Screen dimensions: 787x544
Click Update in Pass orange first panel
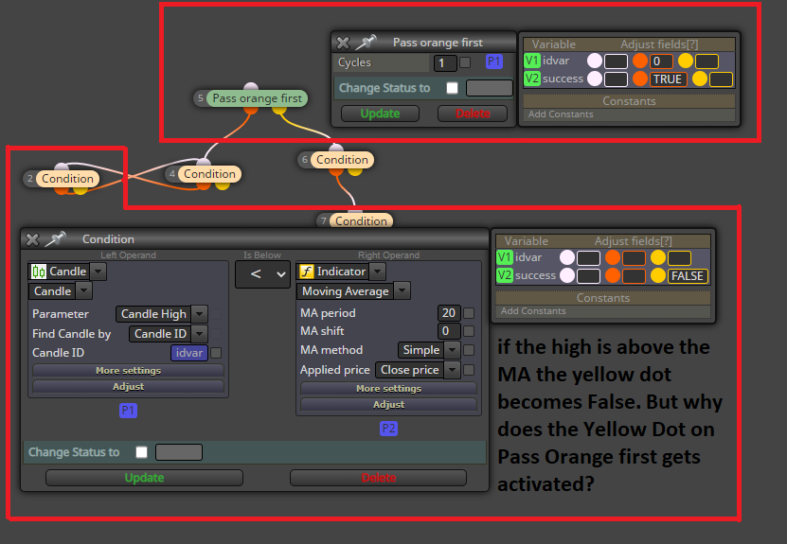click(380, 114)
